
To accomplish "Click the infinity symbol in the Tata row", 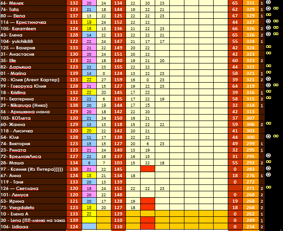I will (x=269, y=9).
